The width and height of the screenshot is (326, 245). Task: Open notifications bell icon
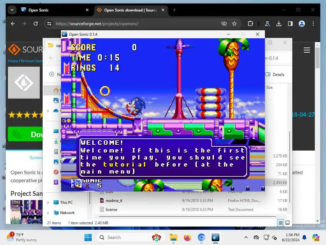pos(304,237)
